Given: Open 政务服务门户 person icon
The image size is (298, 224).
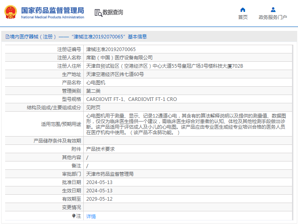Looking at the screenshot, I should pyautogui.click(x=273, y=9).
